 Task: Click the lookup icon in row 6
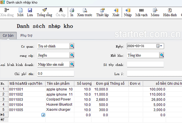(x=43, y=115)
